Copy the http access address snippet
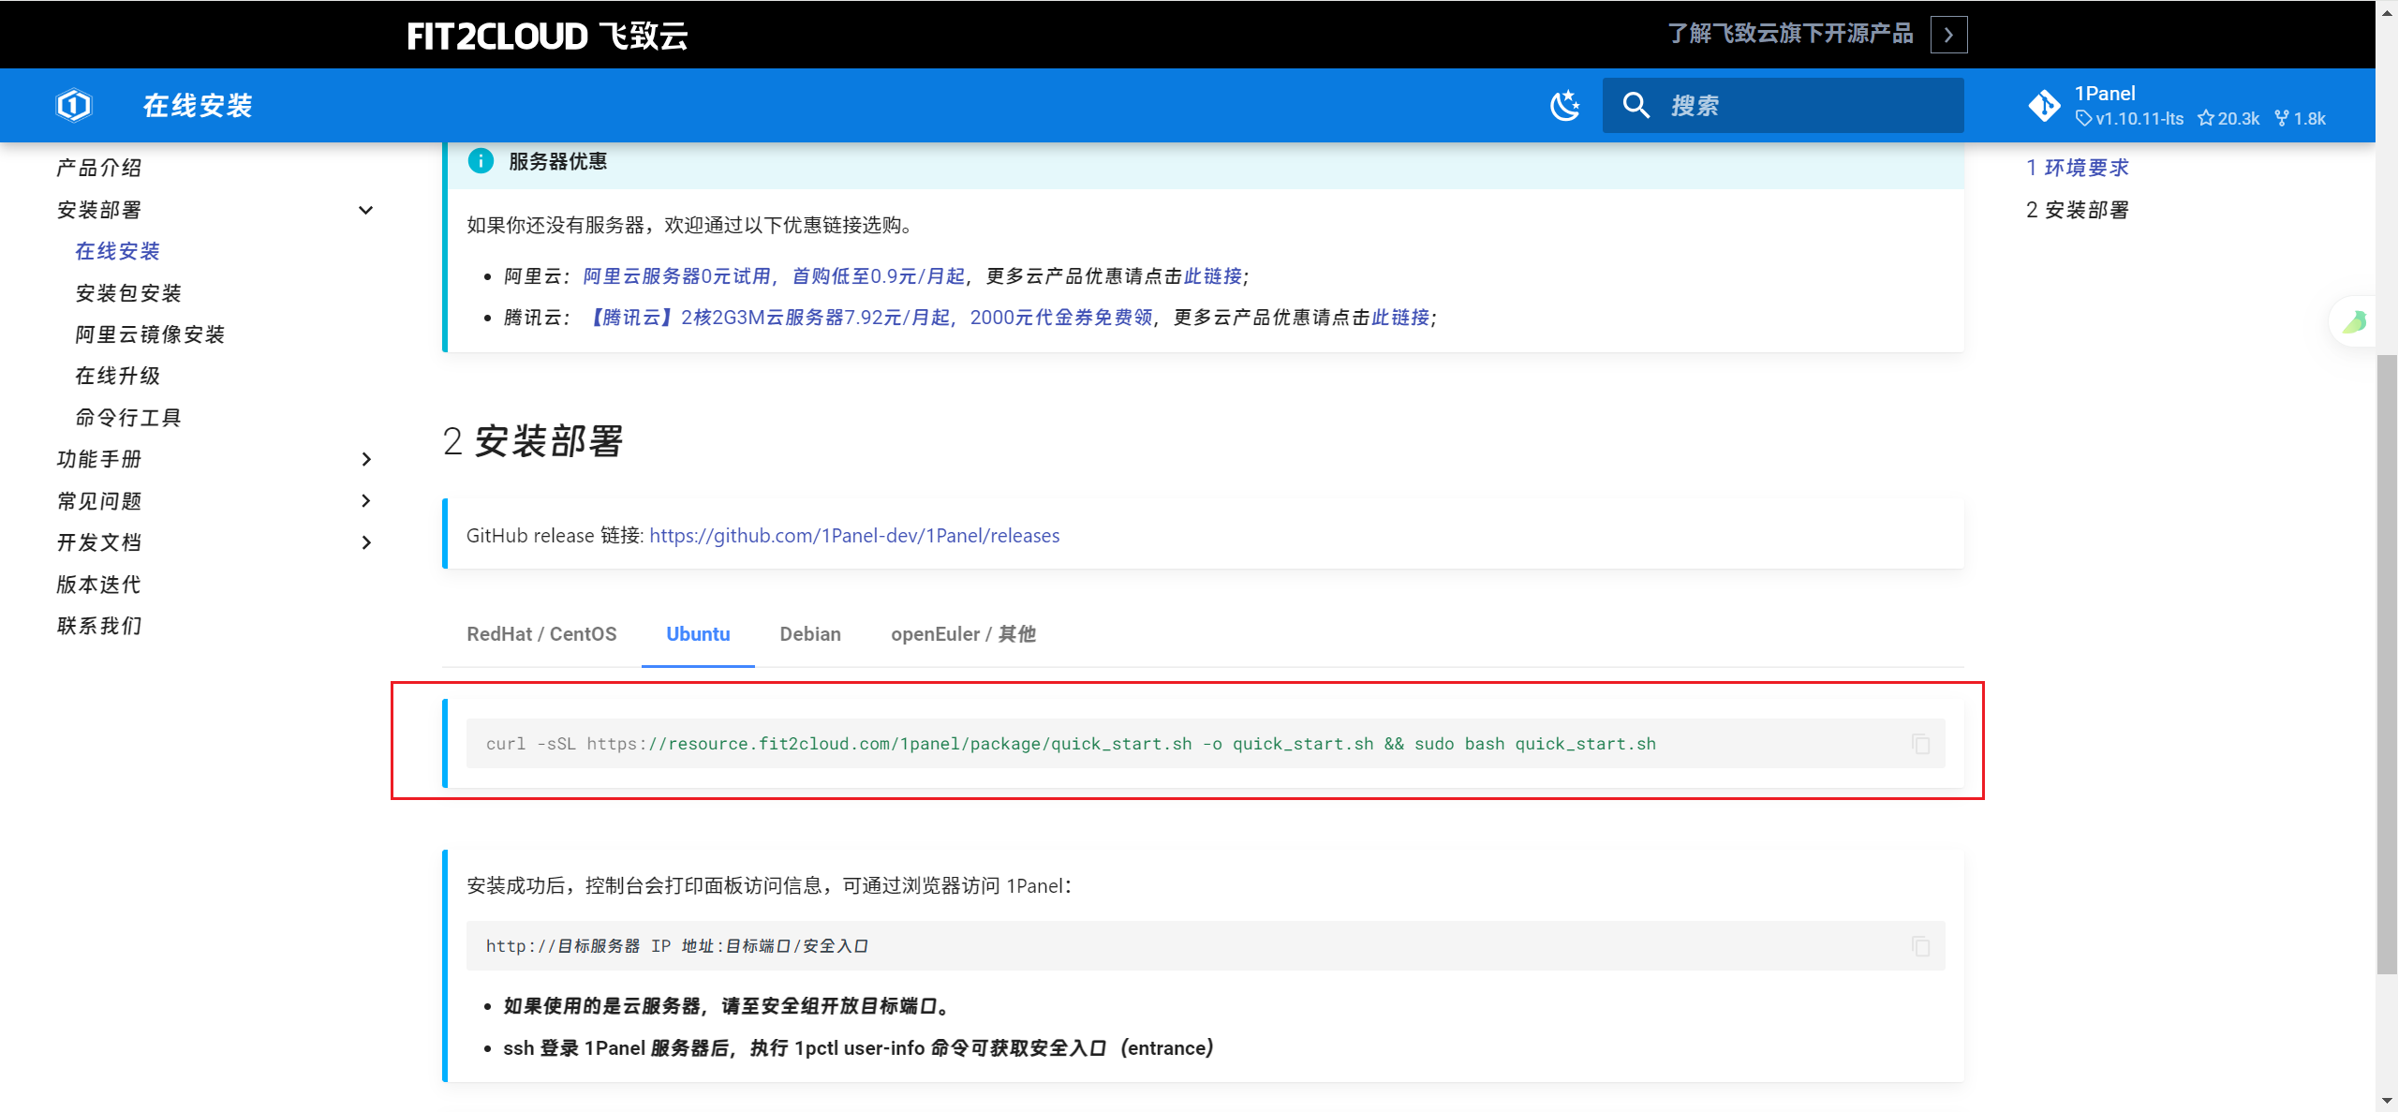2398x1112 pixels. 1920,946
